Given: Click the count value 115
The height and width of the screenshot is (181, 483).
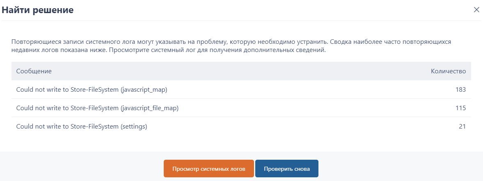Looking at the screenshot, I should (460, 108).
